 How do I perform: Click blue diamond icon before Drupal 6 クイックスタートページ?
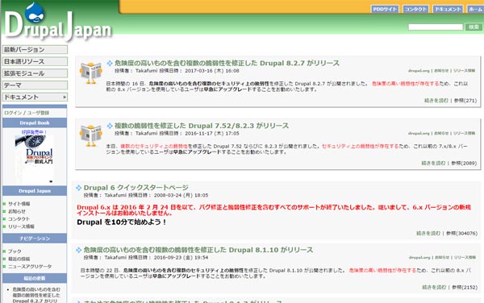[79, 188]
